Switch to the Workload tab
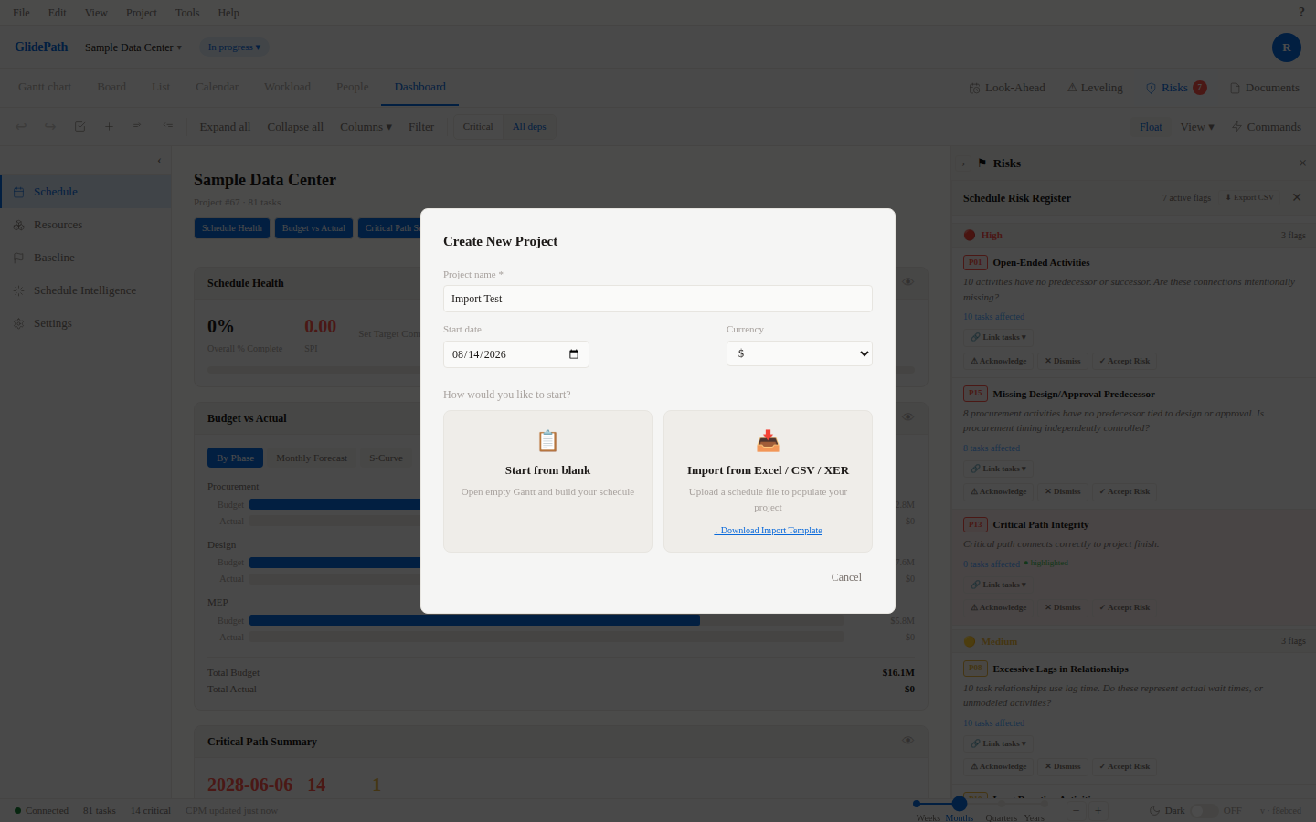1316x822 pixels. (x=287, y=87)
